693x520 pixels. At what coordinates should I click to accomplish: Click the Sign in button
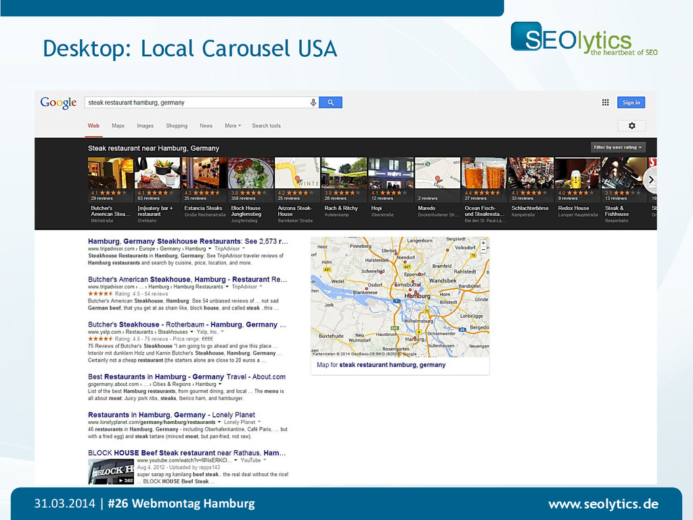click(x=631, y=103)
